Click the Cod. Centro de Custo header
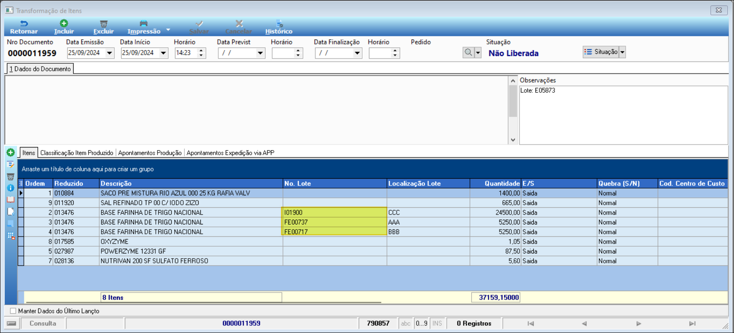The height and width of the screenshot is (333, 734). pos(692,183)
